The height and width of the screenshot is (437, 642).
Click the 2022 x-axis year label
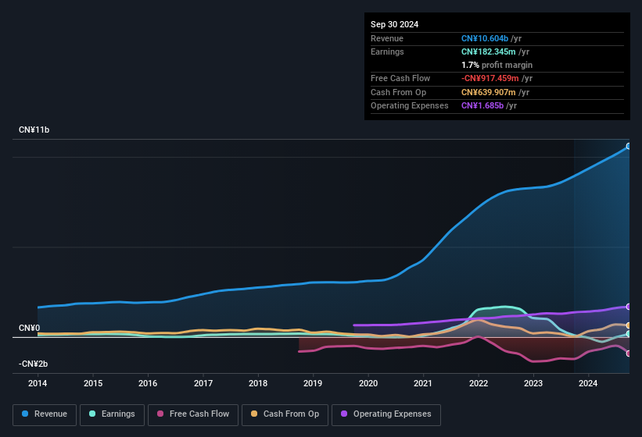pyautogui.click(x=479, y=383)
